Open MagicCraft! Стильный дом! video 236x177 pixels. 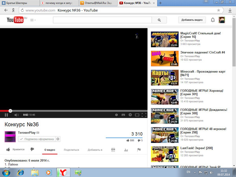tap(201, 35)
